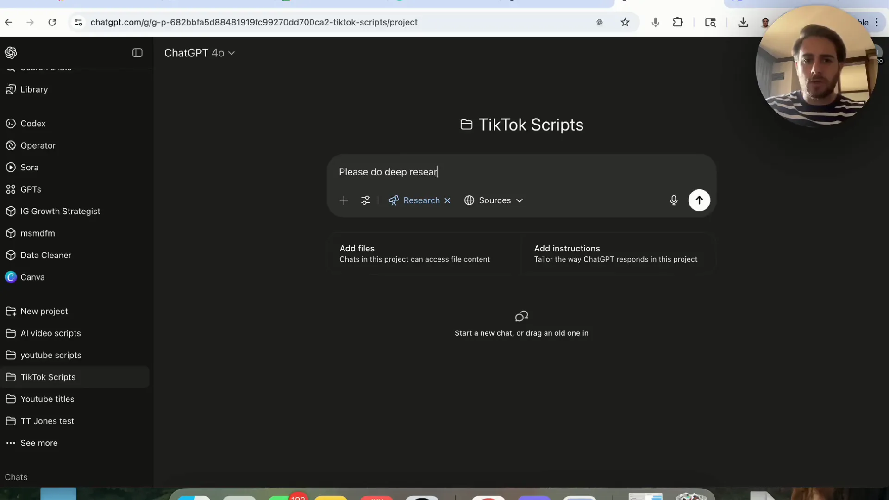Click the Research tool chip
Viewport: 889px width, 500px height.
click(414, 200)
